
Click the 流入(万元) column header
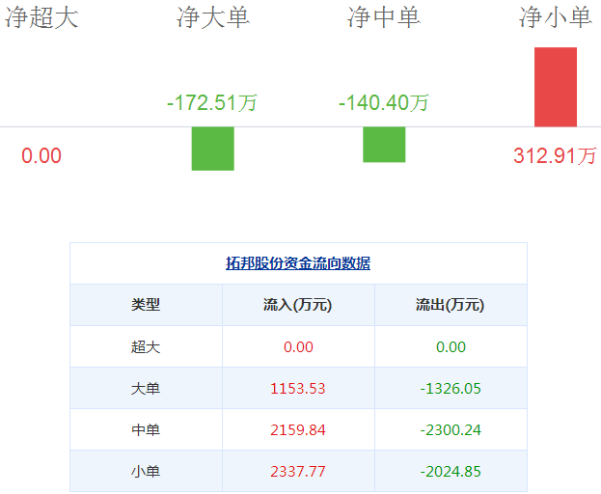(298, 305)
